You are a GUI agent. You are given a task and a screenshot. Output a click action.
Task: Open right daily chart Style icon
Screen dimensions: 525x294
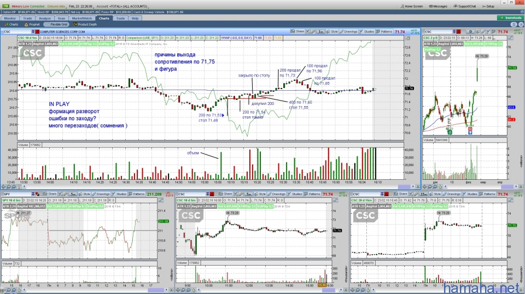point(478,32)
